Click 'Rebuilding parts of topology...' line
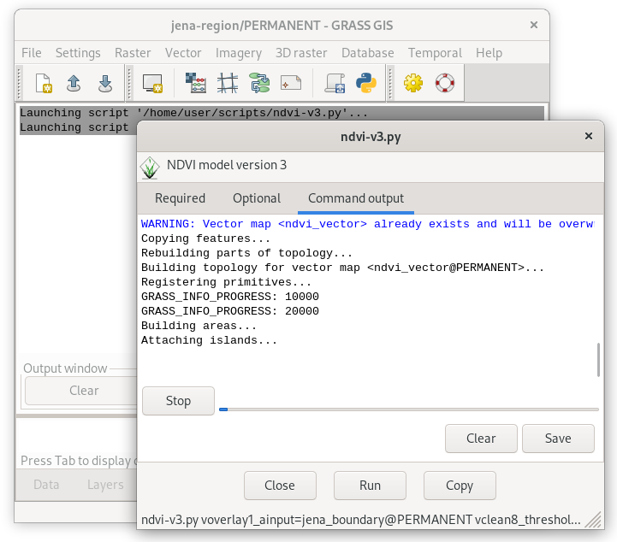Image resolution: width=617 pixels, height=542 pixels. point(246,253)
